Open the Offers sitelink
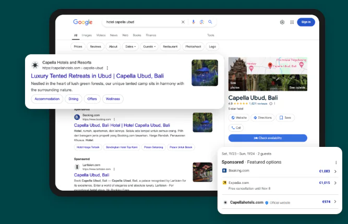348x224 pixels. (x=92, y=99)
